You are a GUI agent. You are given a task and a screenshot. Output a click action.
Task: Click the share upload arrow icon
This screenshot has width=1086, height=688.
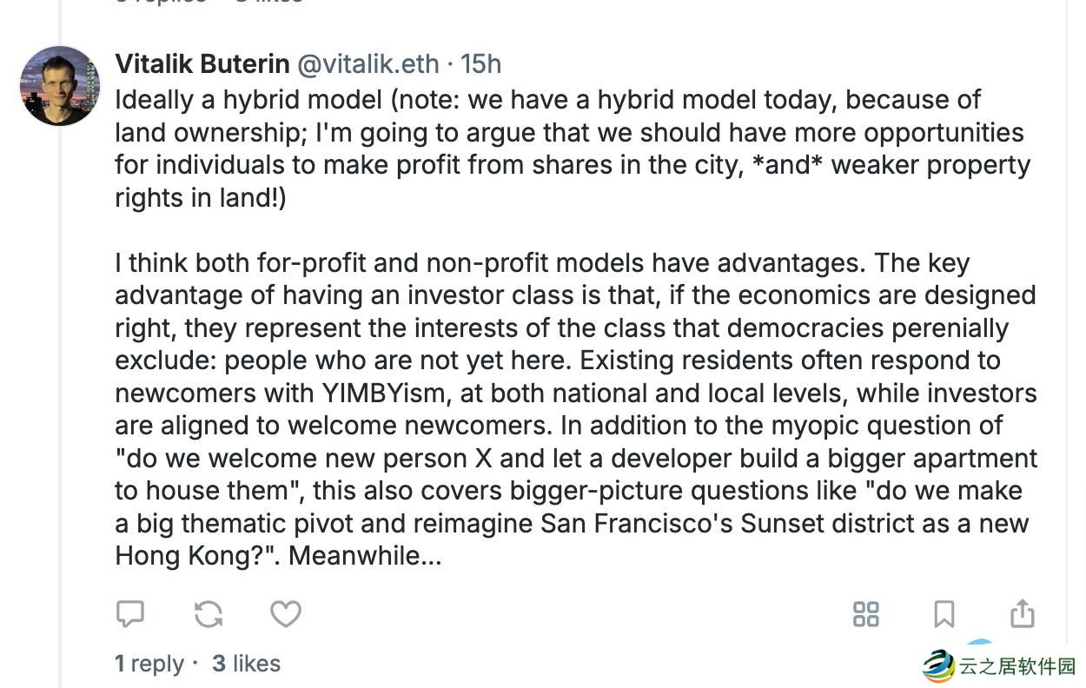click(1022, 614)
